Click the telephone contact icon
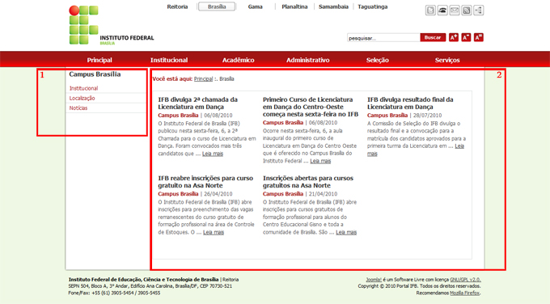Screen dimensions: 550x304 442,11
